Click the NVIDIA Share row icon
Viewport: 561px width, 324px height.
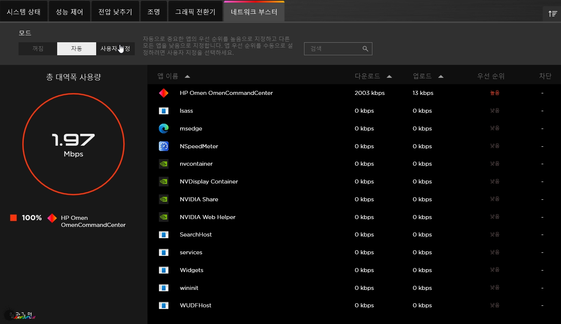click(x=163, y=199)
